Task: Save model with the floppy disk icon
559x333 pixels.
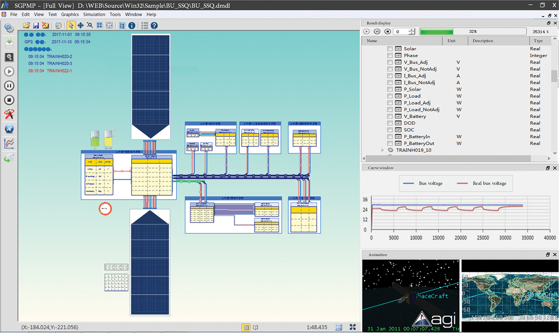Action: [x=36, y=26]
